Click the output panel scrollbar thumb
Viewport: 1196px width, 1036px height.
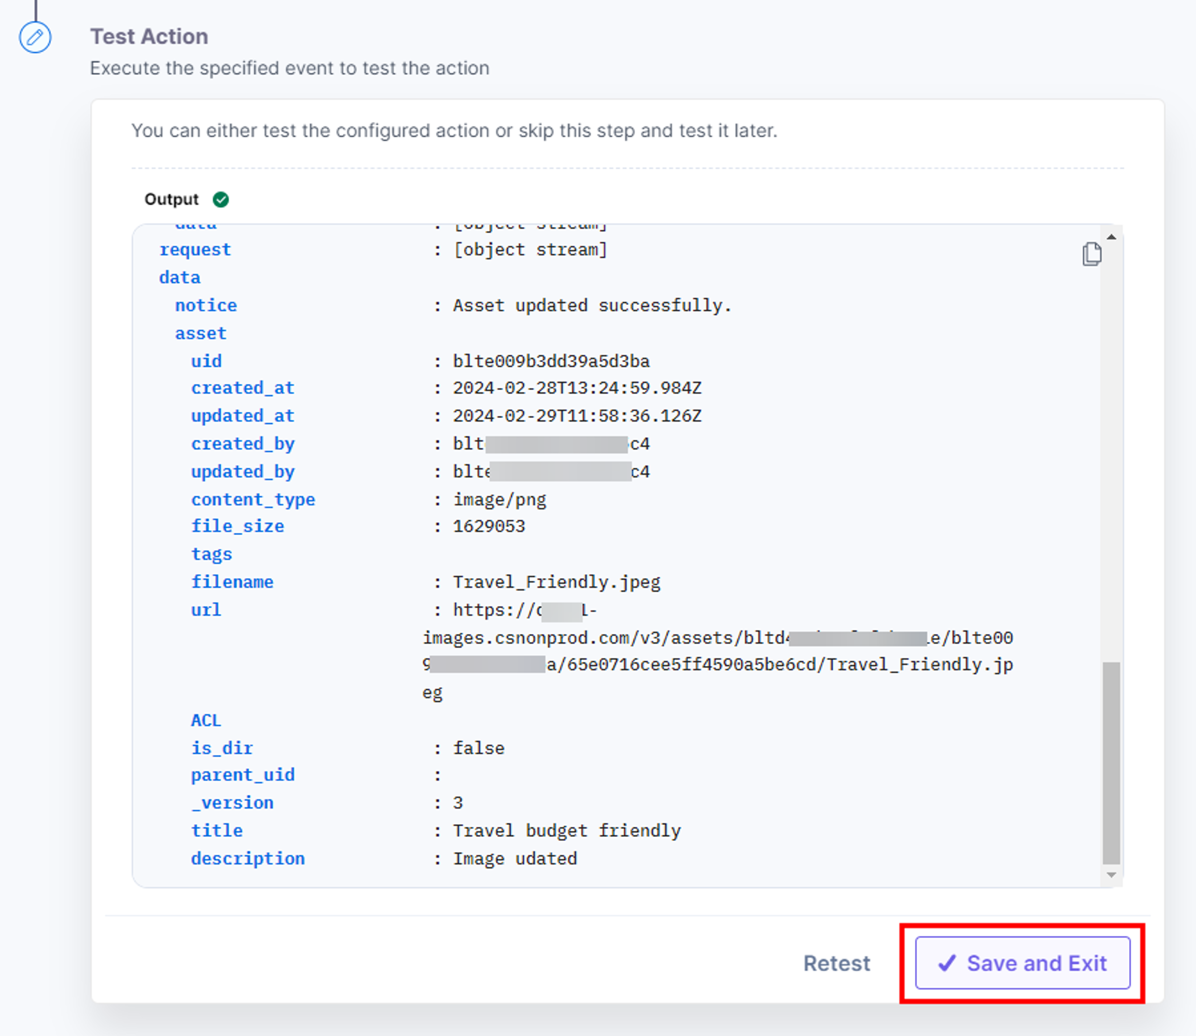point(1111,763)
